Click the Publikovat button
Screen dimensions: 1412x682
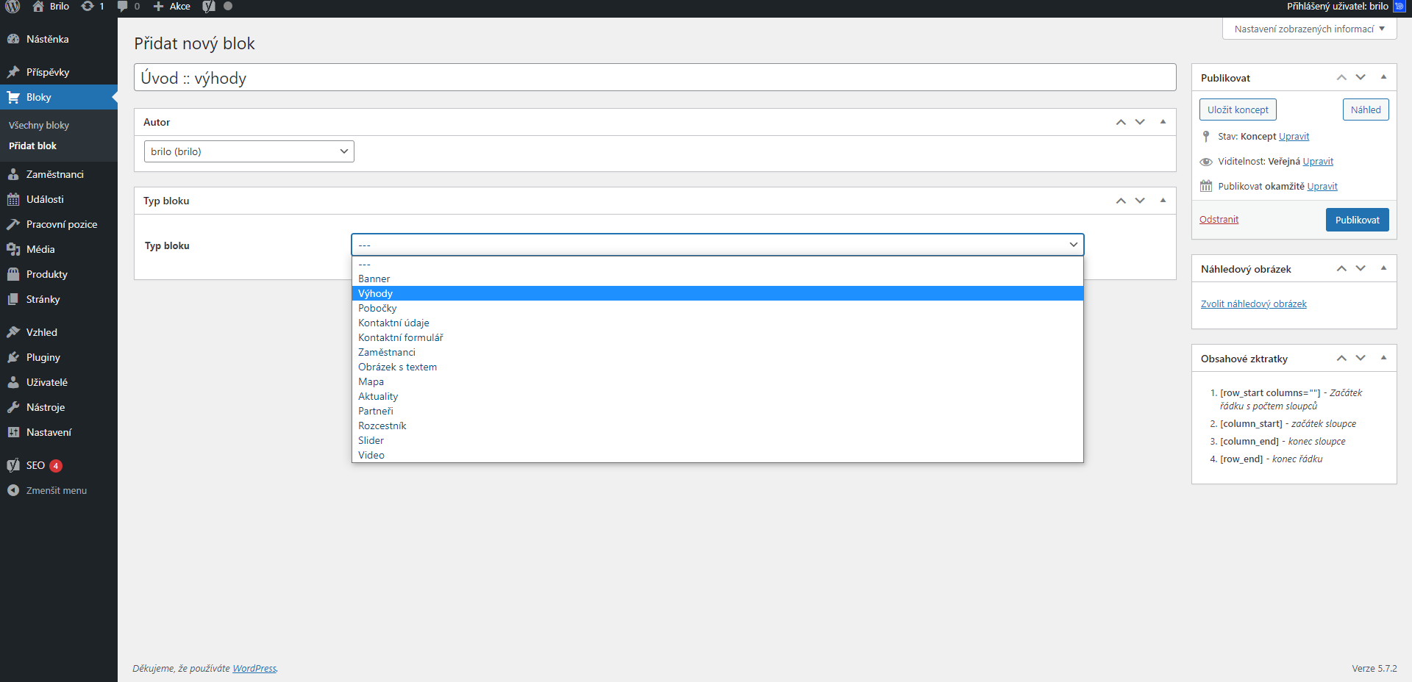point(1357,220)
